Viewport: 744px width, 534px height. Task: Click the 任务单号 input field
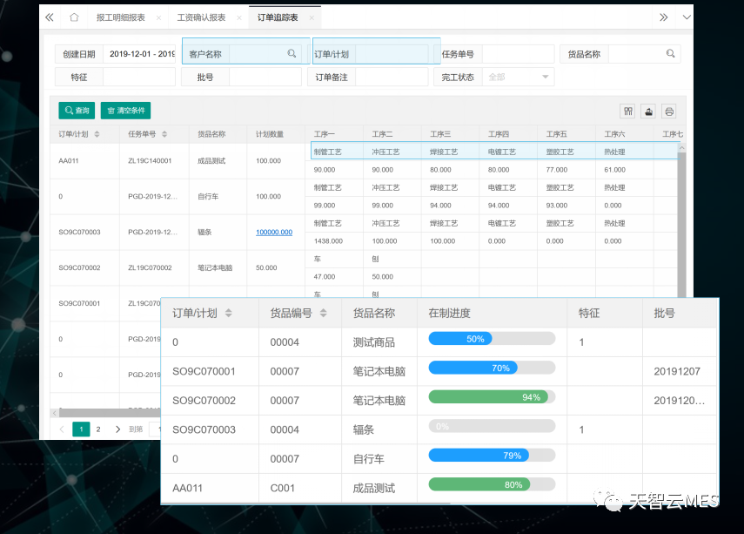coord(517,54)
